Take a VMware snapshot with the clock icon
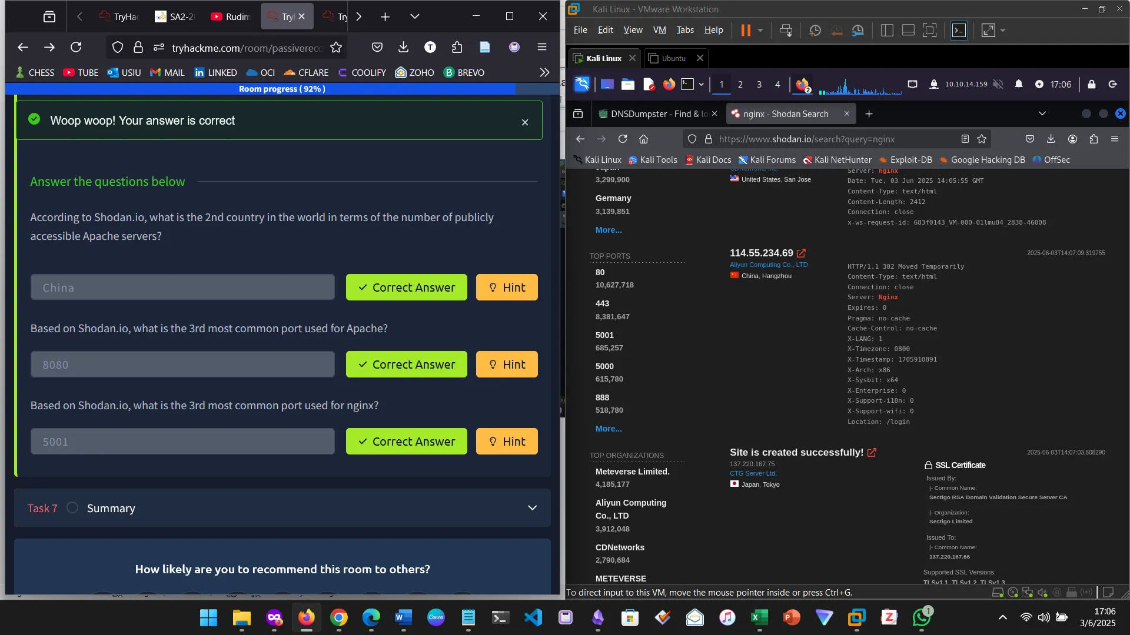 pos(815,31)
